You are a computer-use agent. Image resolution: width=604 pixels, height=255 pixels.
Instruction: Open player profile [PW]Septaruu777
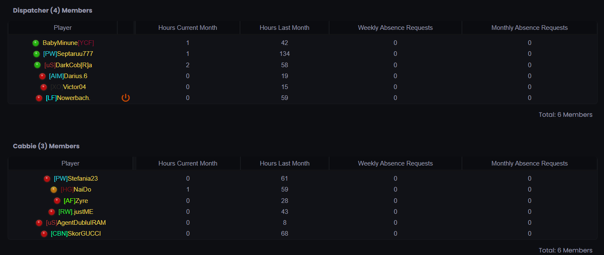[x=68, y=54]
